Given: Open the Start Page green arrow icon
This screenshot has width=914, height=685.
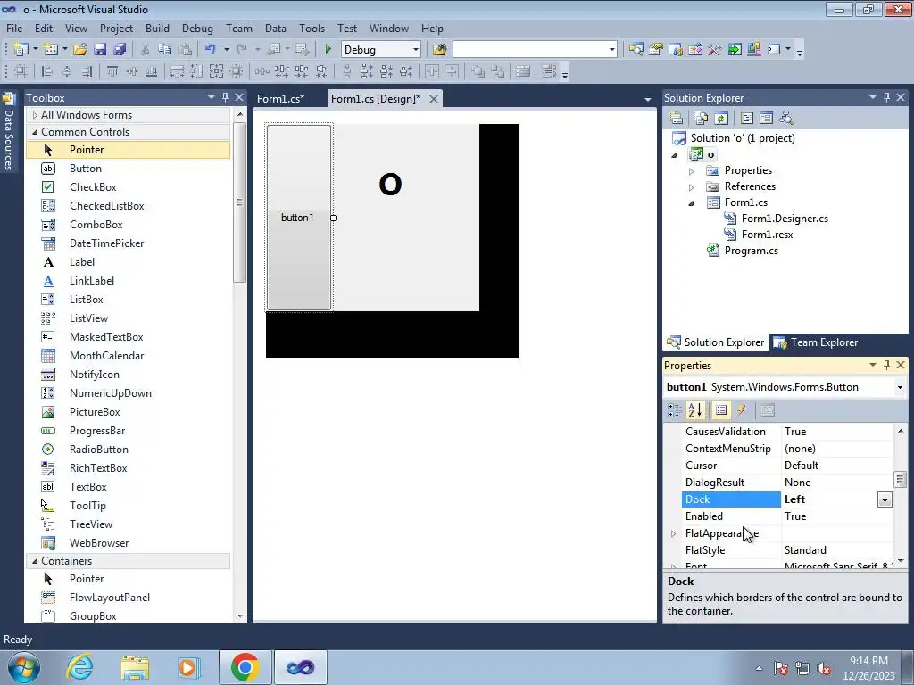Looking at the screenshot, I should [735, 50].
